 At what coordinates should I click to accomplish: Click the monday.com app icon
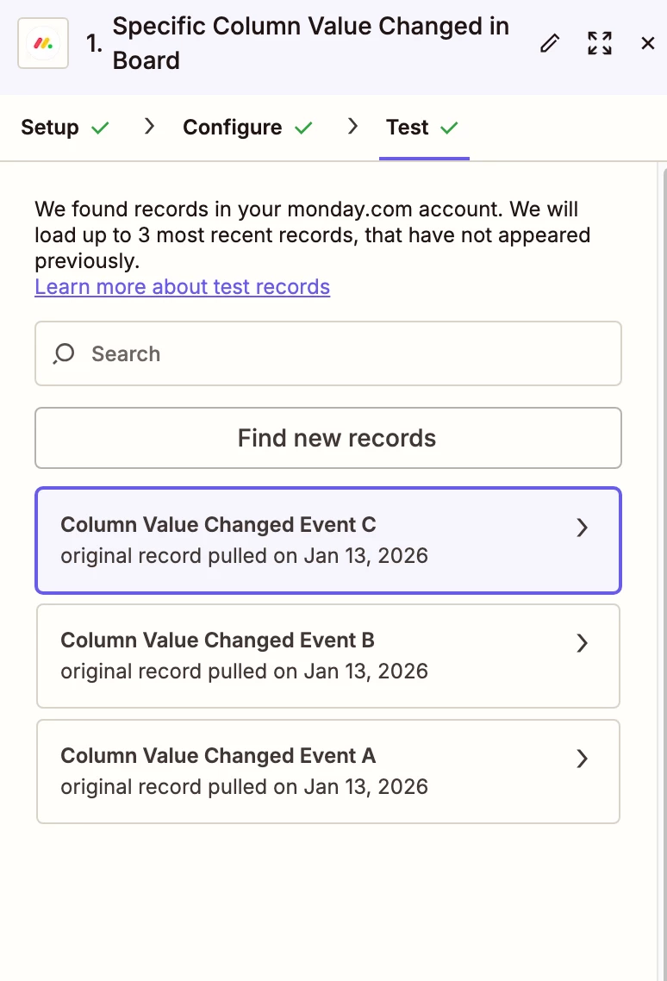click(x=43, y=43)
